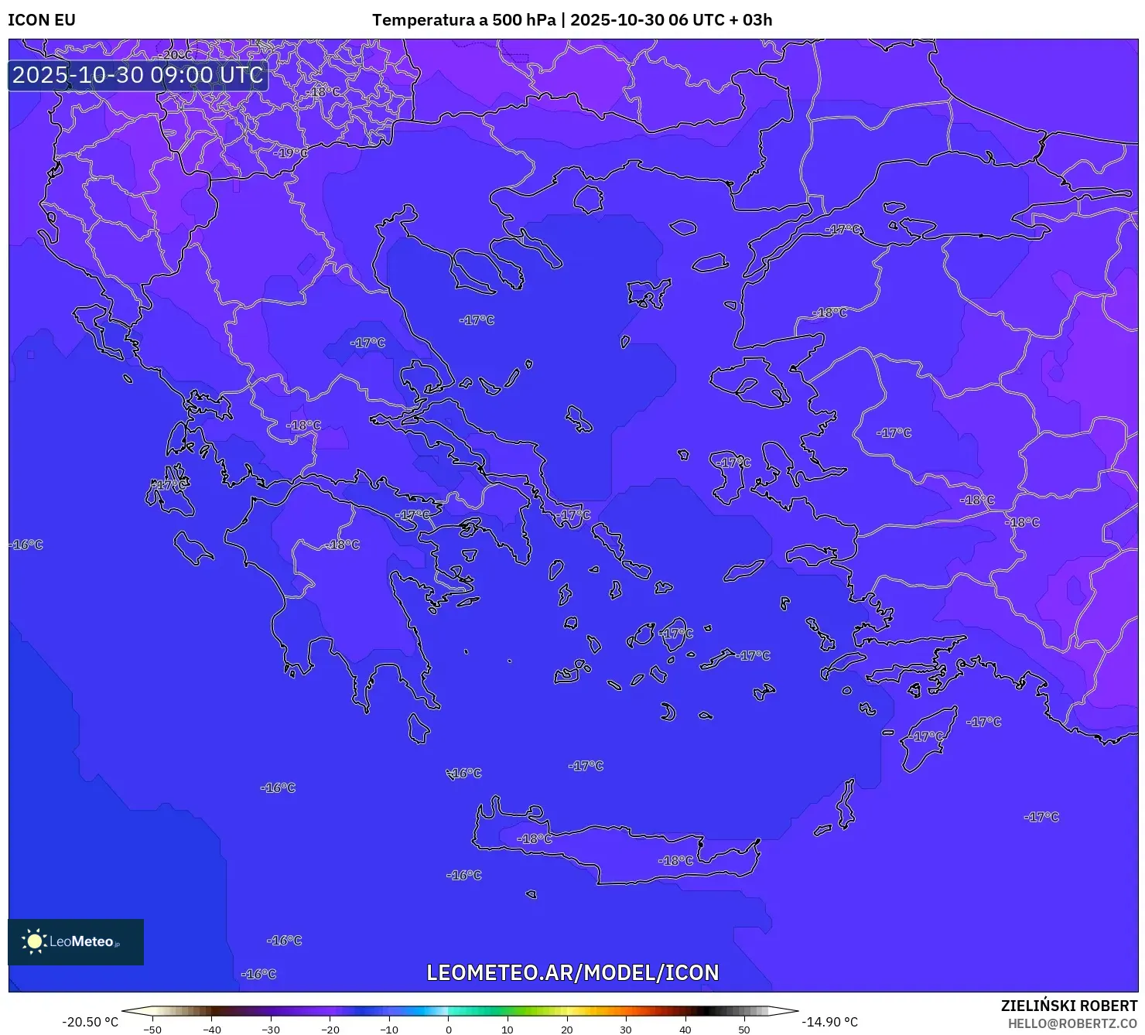Select the LeoMeteo watermark badge
The image size is (1145, 1035).
point(75,941)
